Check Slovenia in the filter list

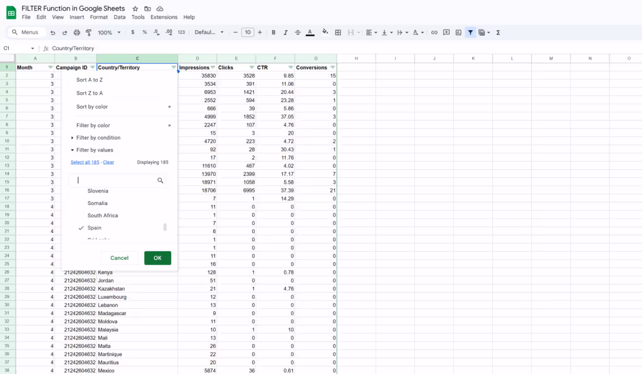[98, 190]
